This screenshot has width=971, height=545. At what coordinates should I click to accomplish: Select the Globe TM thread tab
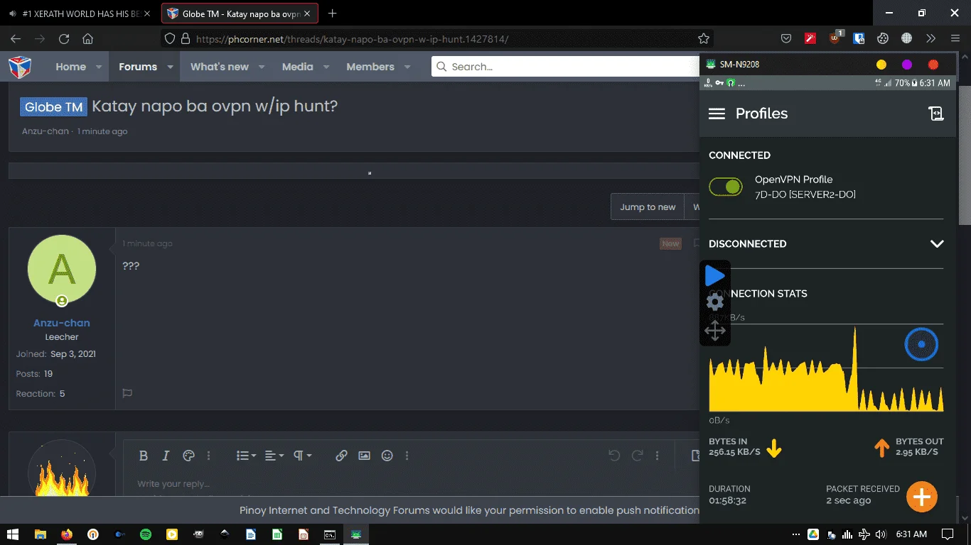[240, 13]
